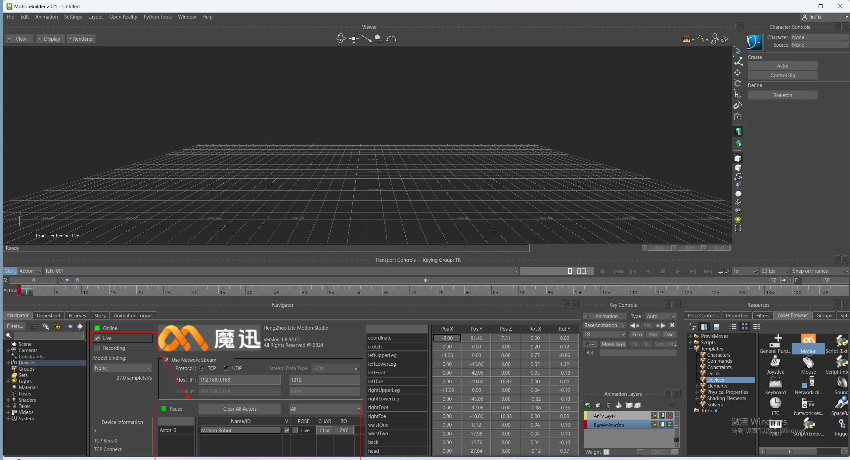Open the Model binding None dropdown
This screenshot has width=850, height=460.
[x=122, y=368]
